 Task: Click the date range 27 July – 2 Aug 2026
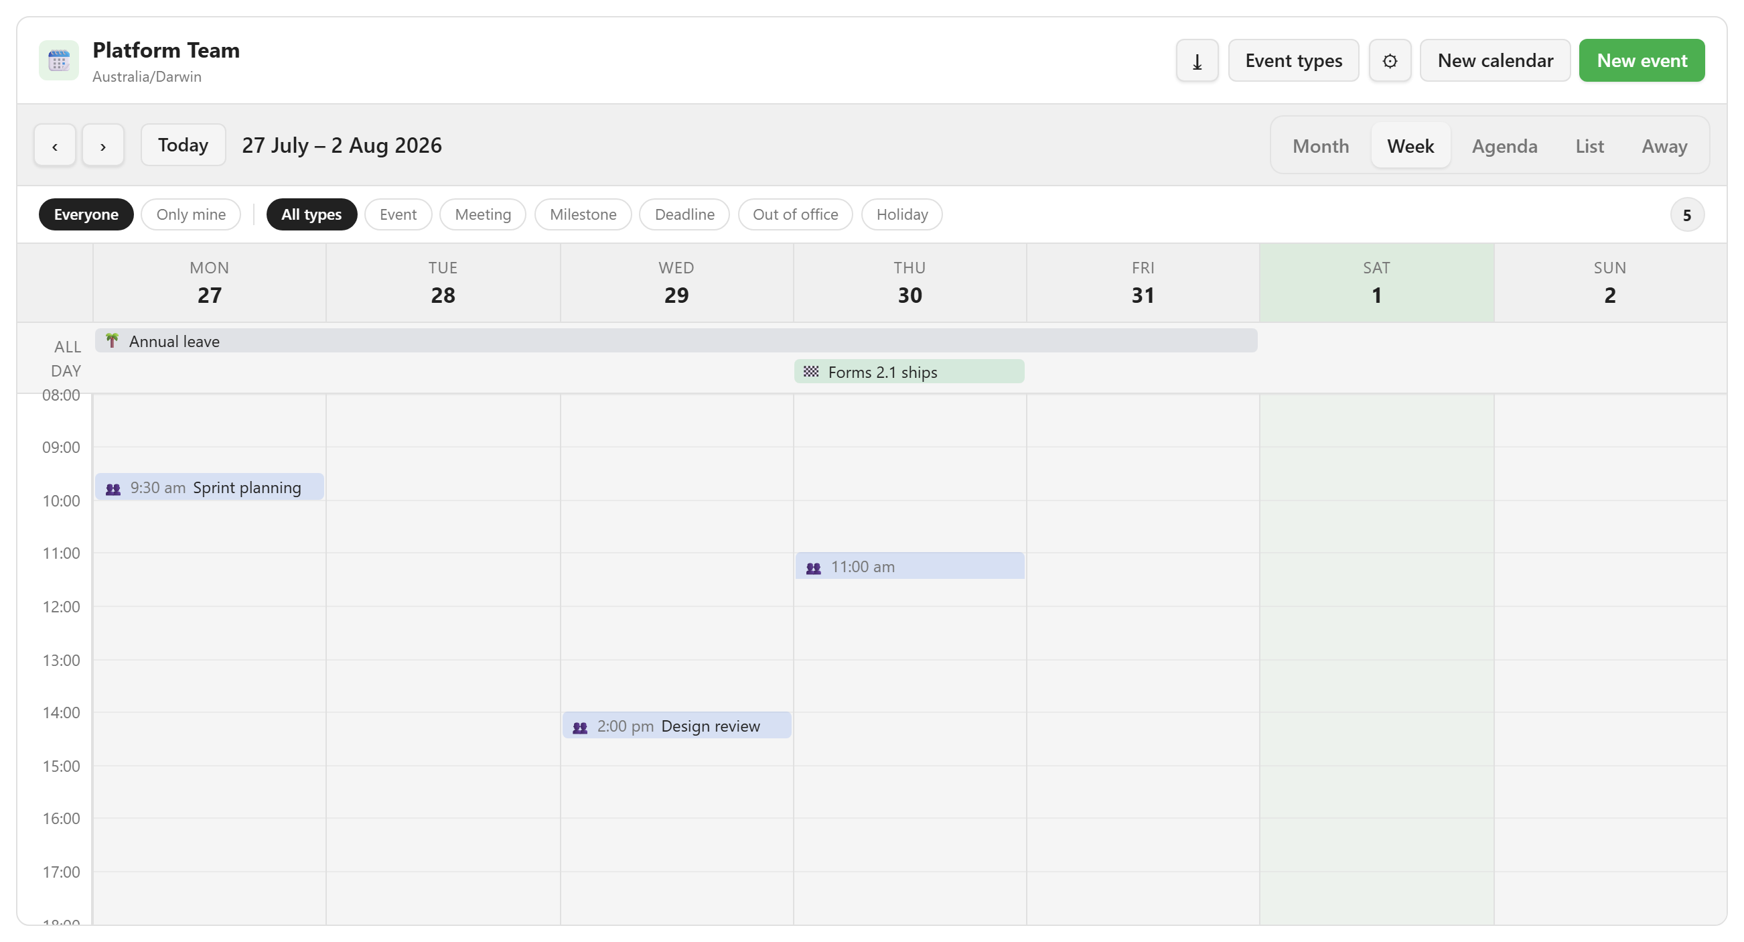[x=342, y=145]
